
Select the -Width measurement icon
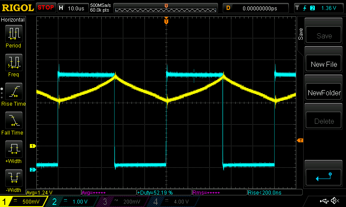pyautogui.click(x=13, y=179)
